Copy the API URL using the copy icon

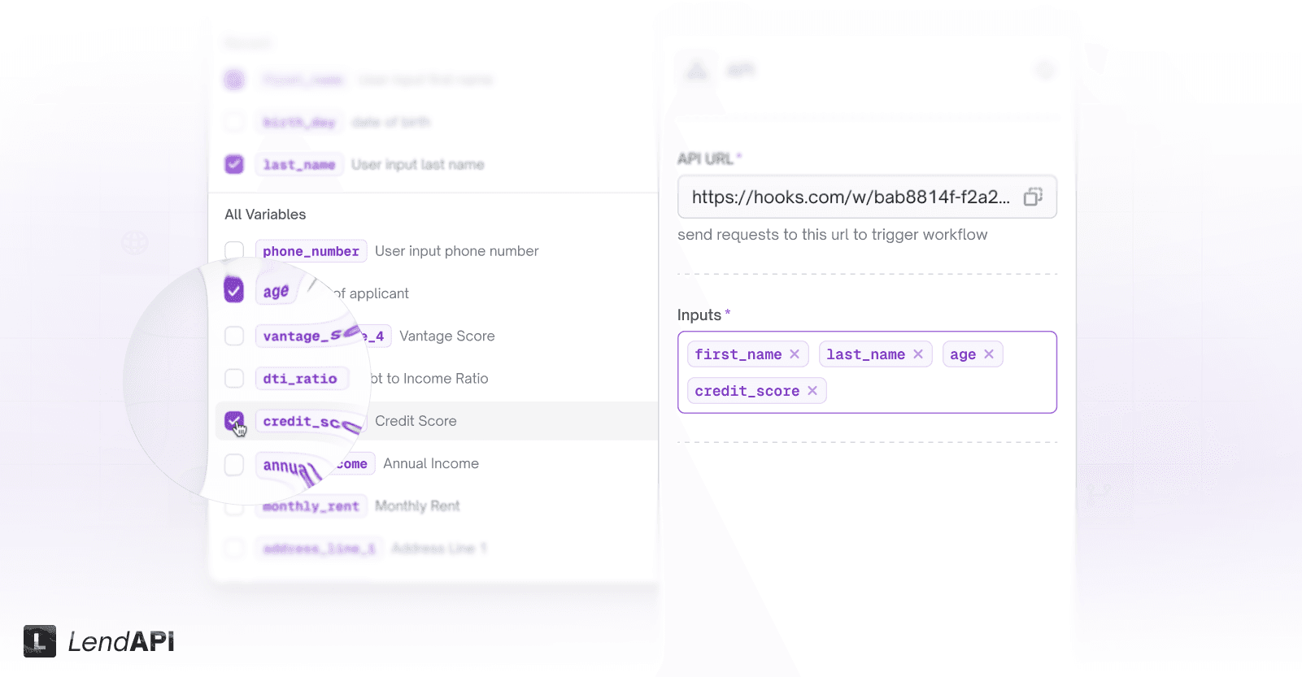point(1033,197)
